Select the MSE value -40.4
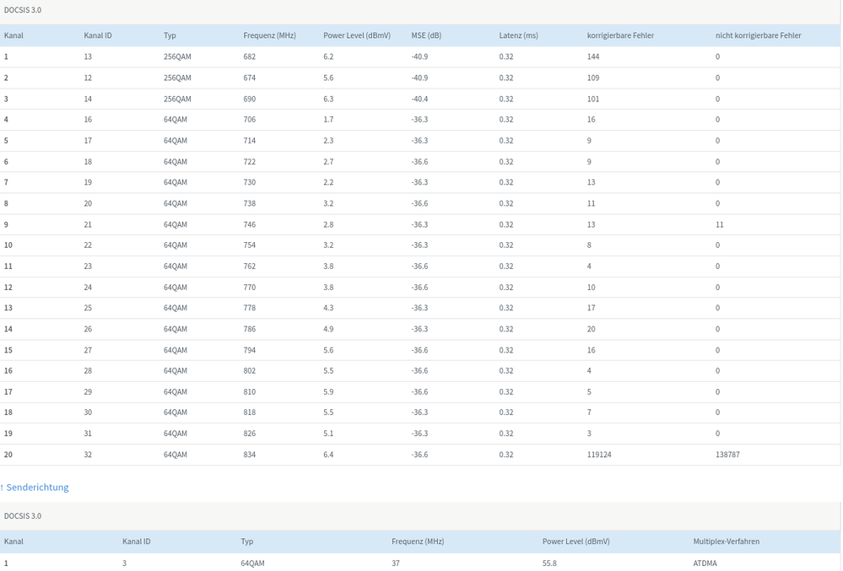843x571 pixels. (x=419, y=99)
